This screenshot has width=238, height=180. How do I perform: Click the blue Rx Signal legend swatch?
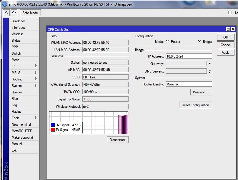pyautogui.click(x=53, y=125)
